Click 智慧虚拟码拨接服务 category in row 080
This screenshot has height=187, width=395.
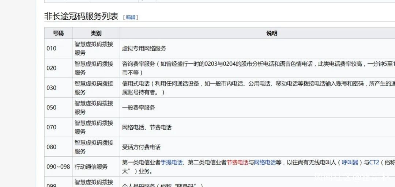click(x=96, y=147)
